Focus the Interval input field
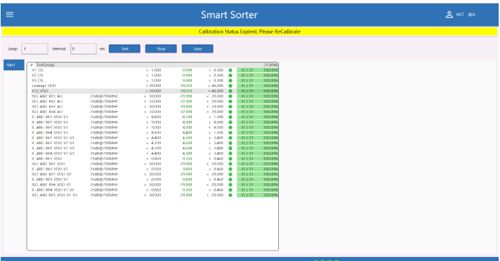The image size is (500, 261). (83, 49)
